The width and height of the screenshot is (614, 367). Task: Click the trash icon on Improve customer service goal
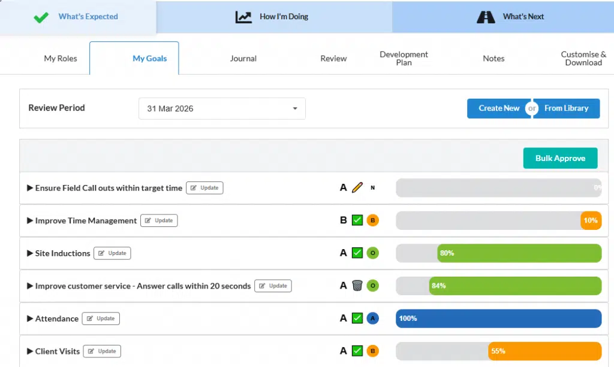coord(357,286)
